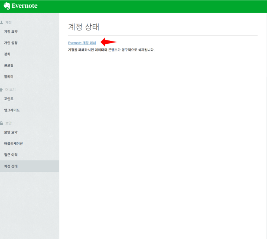The width and height of the screenshot is (267, 239).
Task: Click the Evernote elephant logo icon
Action: click(x=7, y=6)
